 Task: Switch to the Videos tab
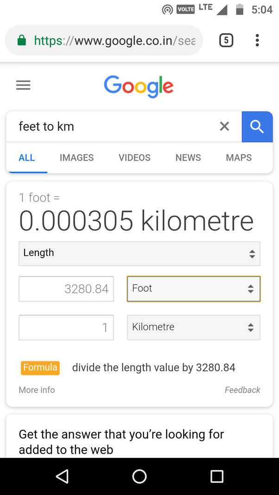(134, 158)
